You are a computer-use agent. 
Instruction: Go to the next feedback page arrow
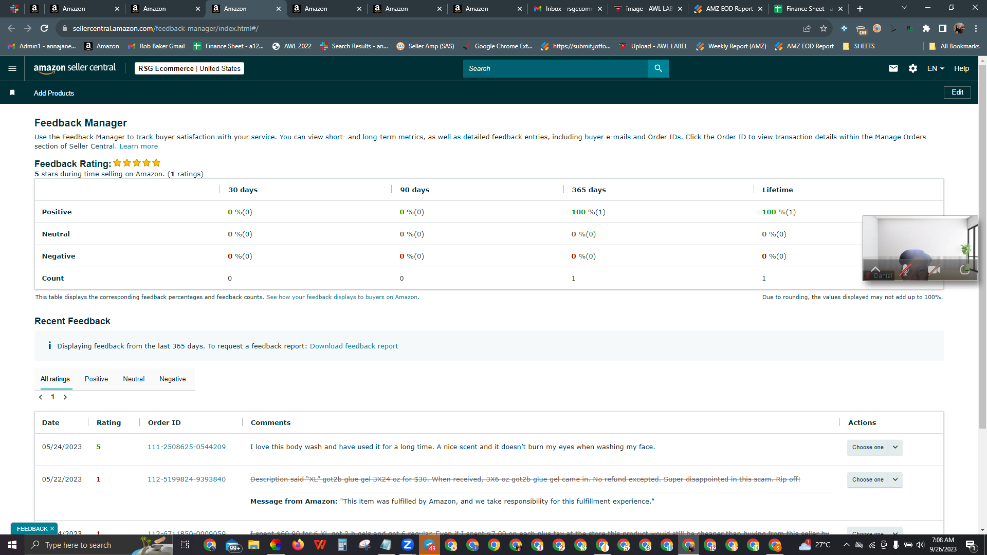pyautogui.click(x=65, y=397)
